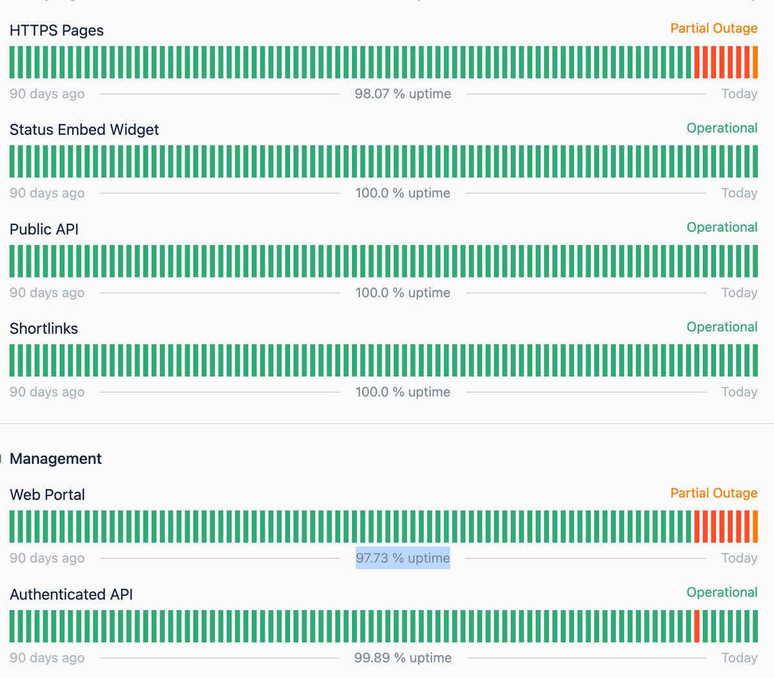Click the Partial Outage label for Web Portal
This screenshot has height=678, width=774.
(x=713, y=493)
